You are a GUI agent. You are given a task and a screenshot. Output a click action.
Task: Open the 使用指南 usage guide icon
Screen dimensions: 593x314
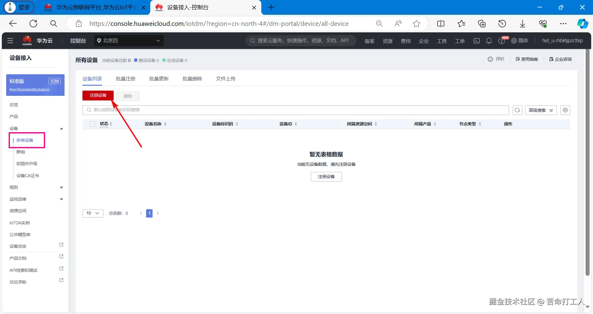click(517, 59)
